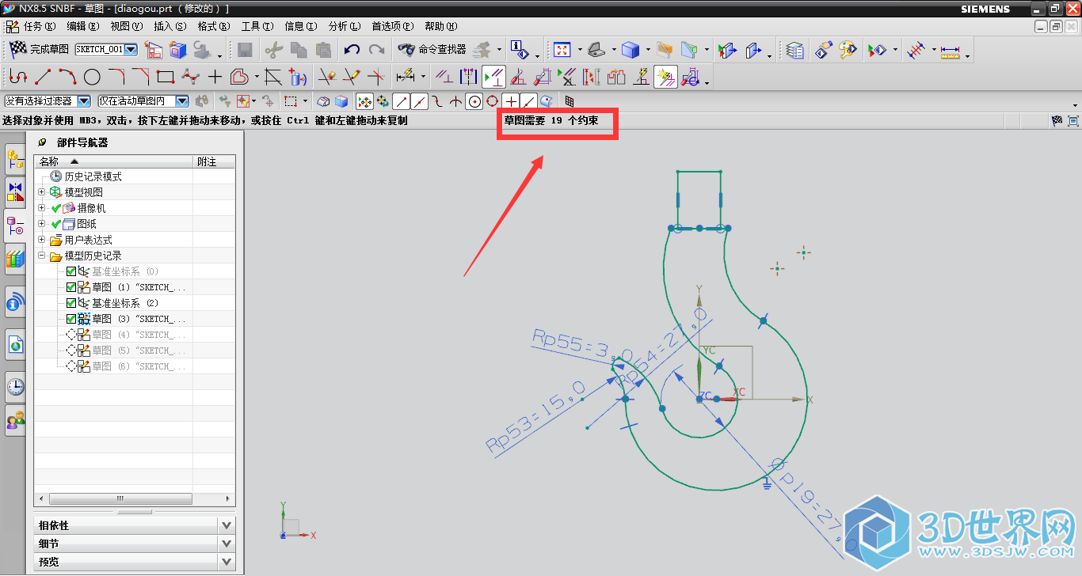Open the Assembly Navigator sidebar tab
The width and height of the screenshot is (1082, 576).
coord(15,160)
